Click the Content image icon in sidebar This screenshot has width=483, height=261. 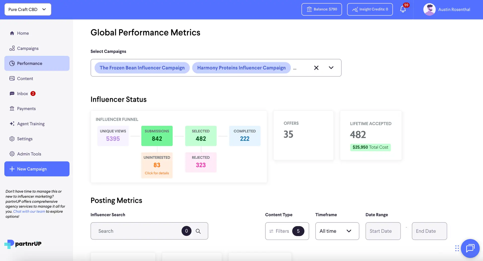click(12, 78)
